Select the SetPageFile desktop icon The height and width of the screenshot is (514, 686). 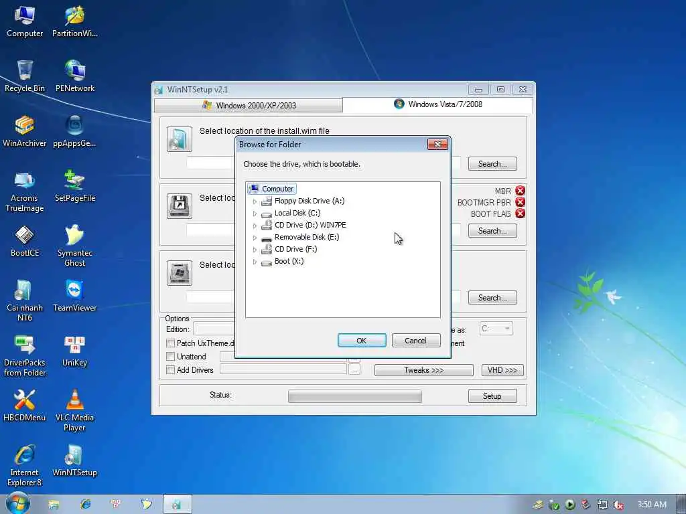click(75, 187)
